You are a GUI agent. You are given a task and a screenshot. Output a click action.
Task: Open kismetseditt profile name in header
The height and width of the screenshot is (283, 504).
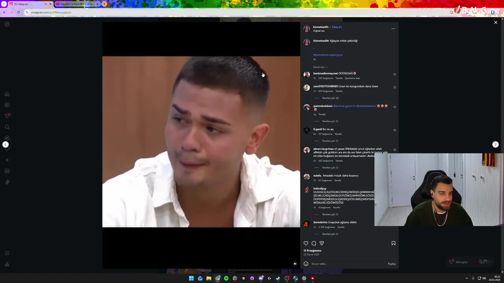point(321,27)
